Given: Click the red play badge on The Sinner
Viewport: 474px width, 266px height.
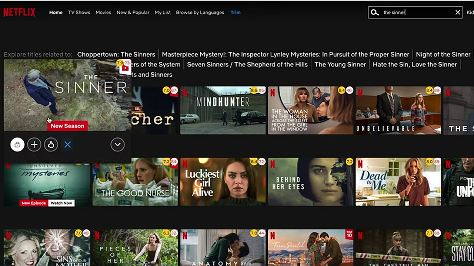Looking at the screenshot, I should click(126, 68).
